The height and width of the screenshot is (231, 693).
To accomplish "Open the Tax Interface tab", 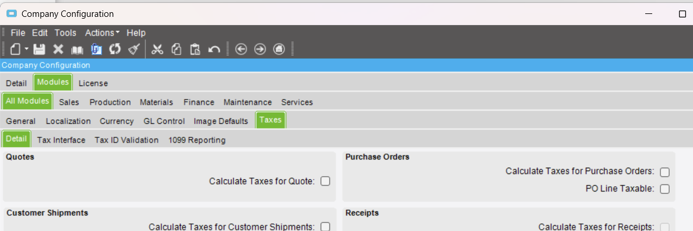I will tap(61, 140).
